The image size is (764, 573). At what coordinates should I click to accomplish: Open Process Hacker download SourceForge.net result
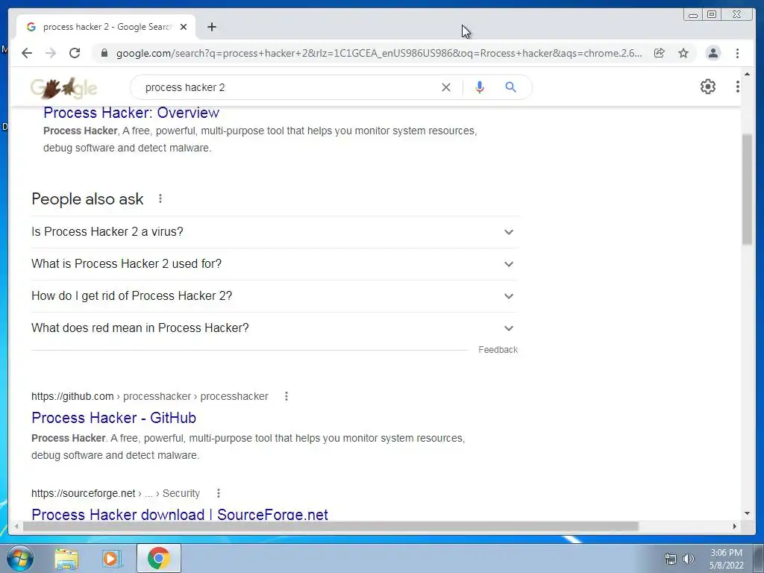click(x=180, y=515)
